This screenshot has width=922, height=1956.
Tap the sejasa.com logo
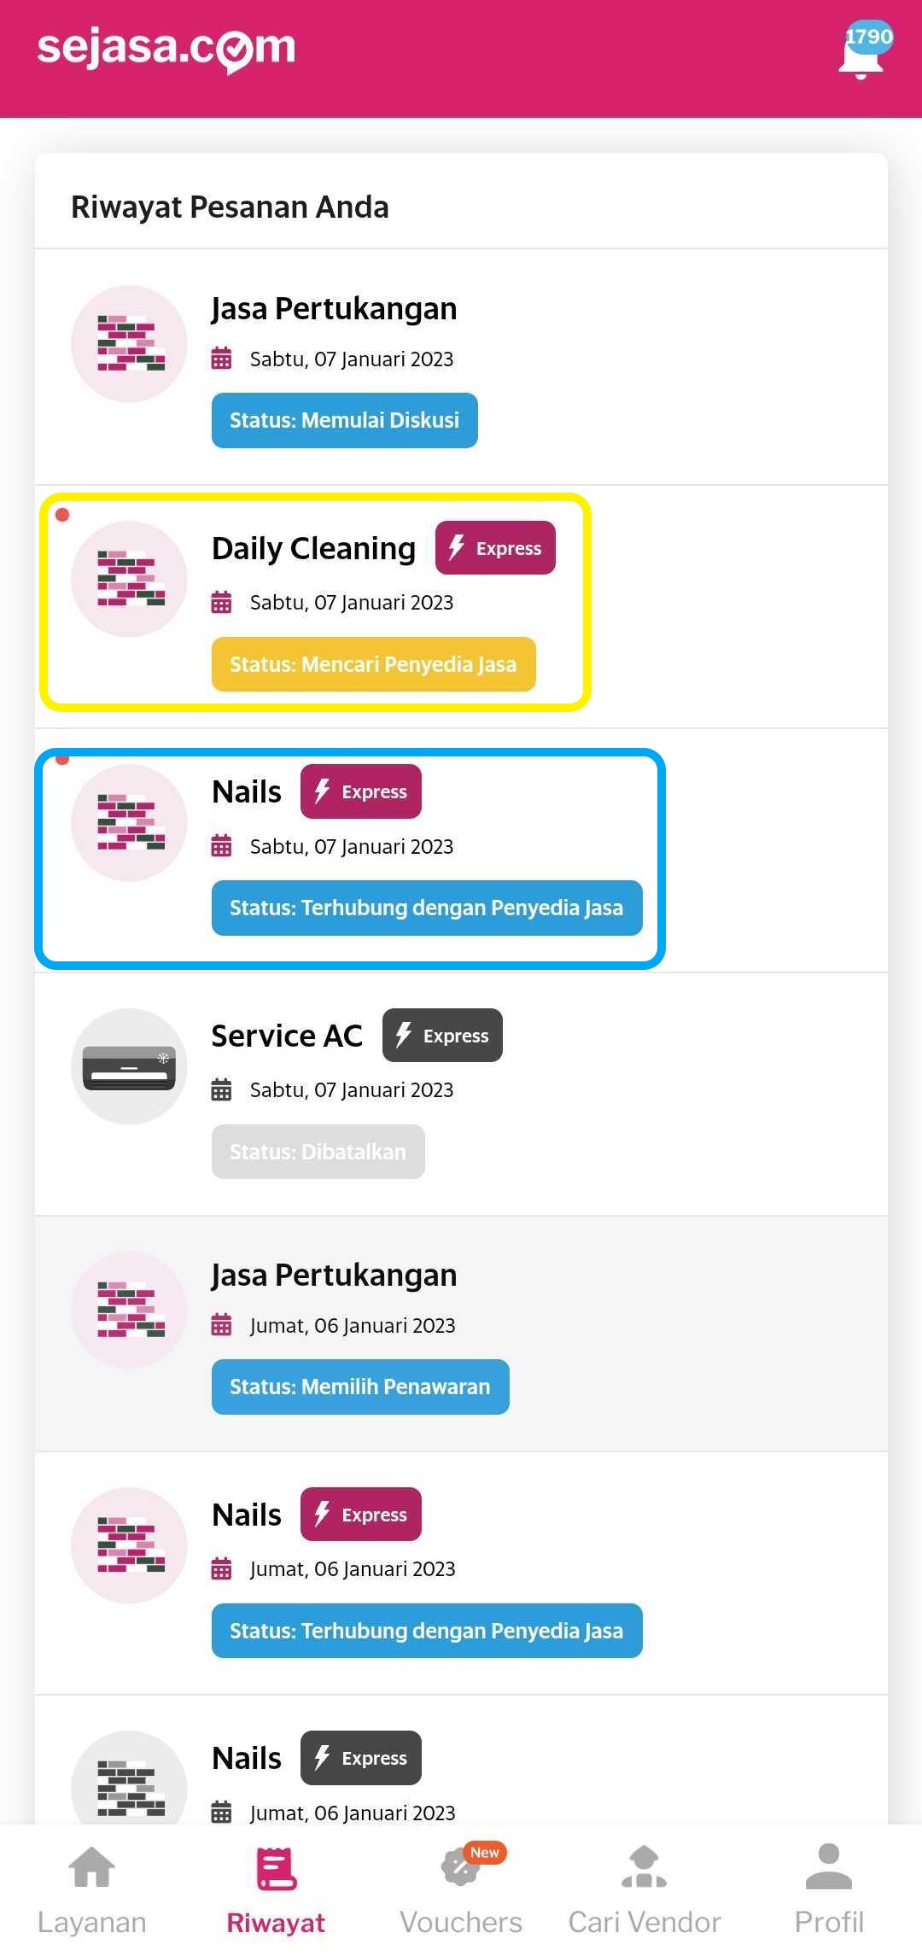click(166, 49)
